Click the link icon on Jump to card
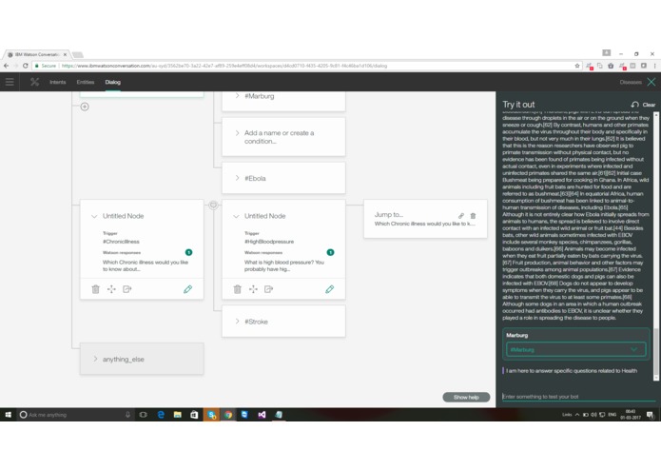This screenshot has height=470, width=661. (x=461, y=216)
